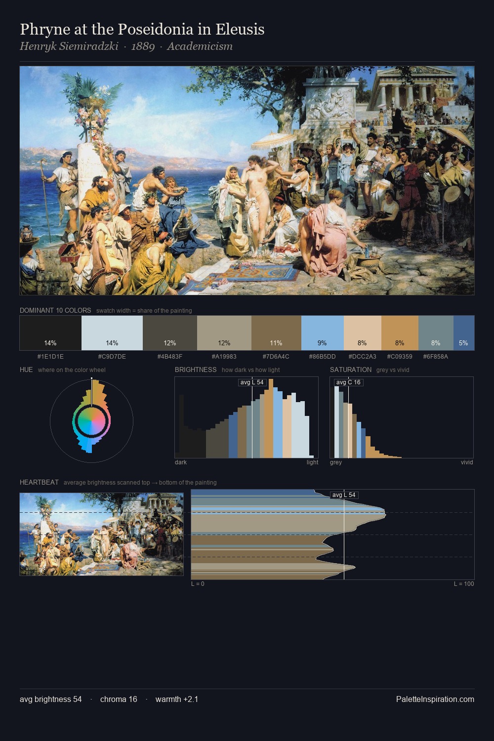Click the 'avg L 54' heartbeat chart label

pos(344,495)
